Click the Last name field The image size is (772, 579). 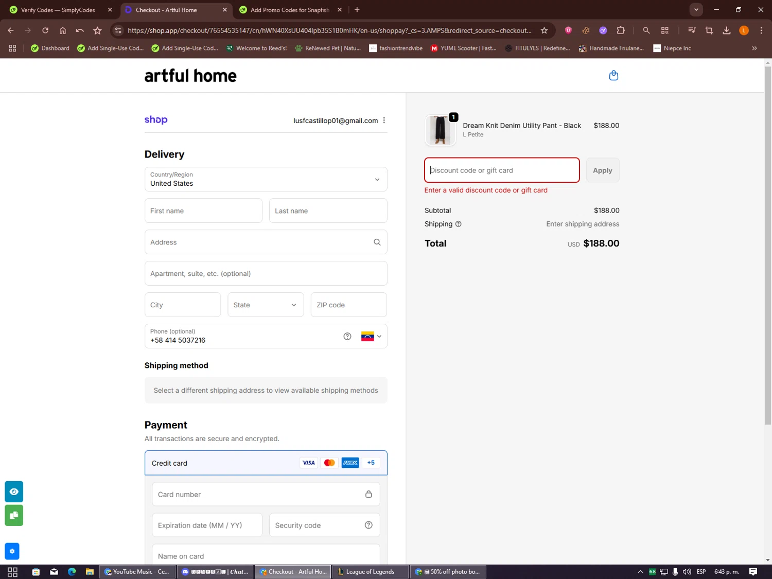coord(328,210)
